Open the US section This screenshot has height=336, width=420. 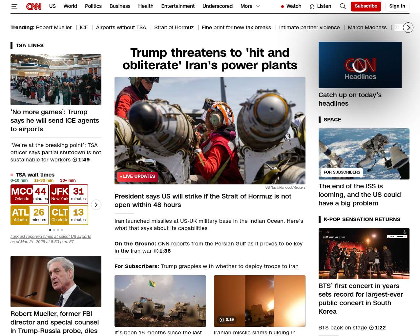click(52, 6)
